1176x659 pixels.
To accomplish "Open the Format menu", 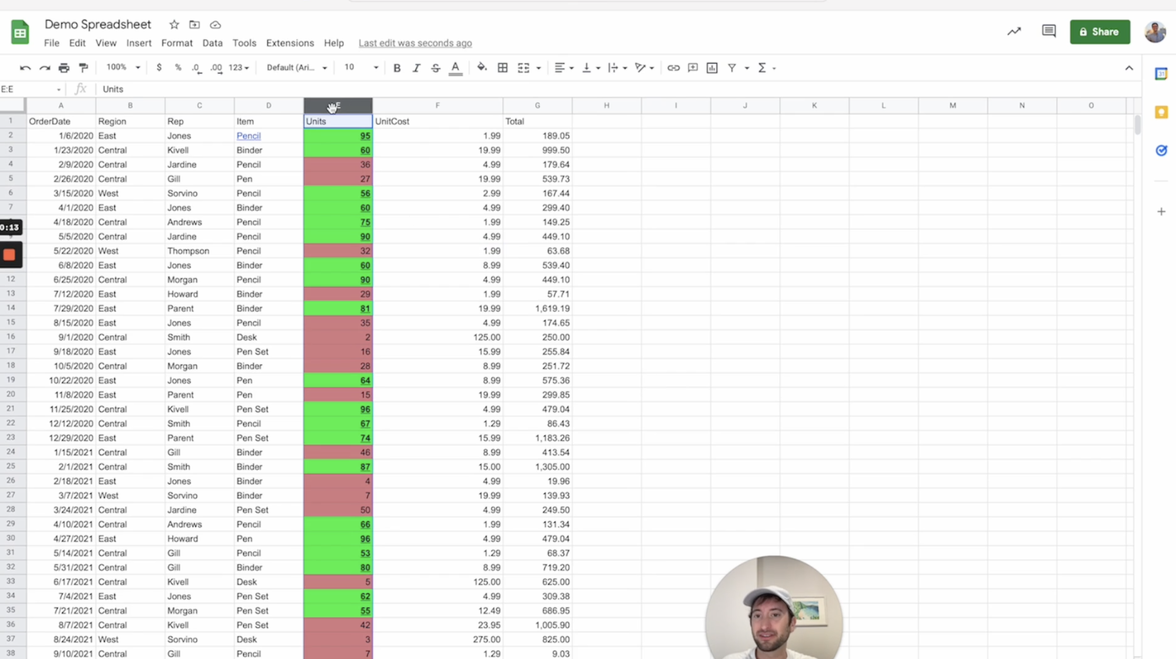I will pyautogui.click(x=177, y=43).
